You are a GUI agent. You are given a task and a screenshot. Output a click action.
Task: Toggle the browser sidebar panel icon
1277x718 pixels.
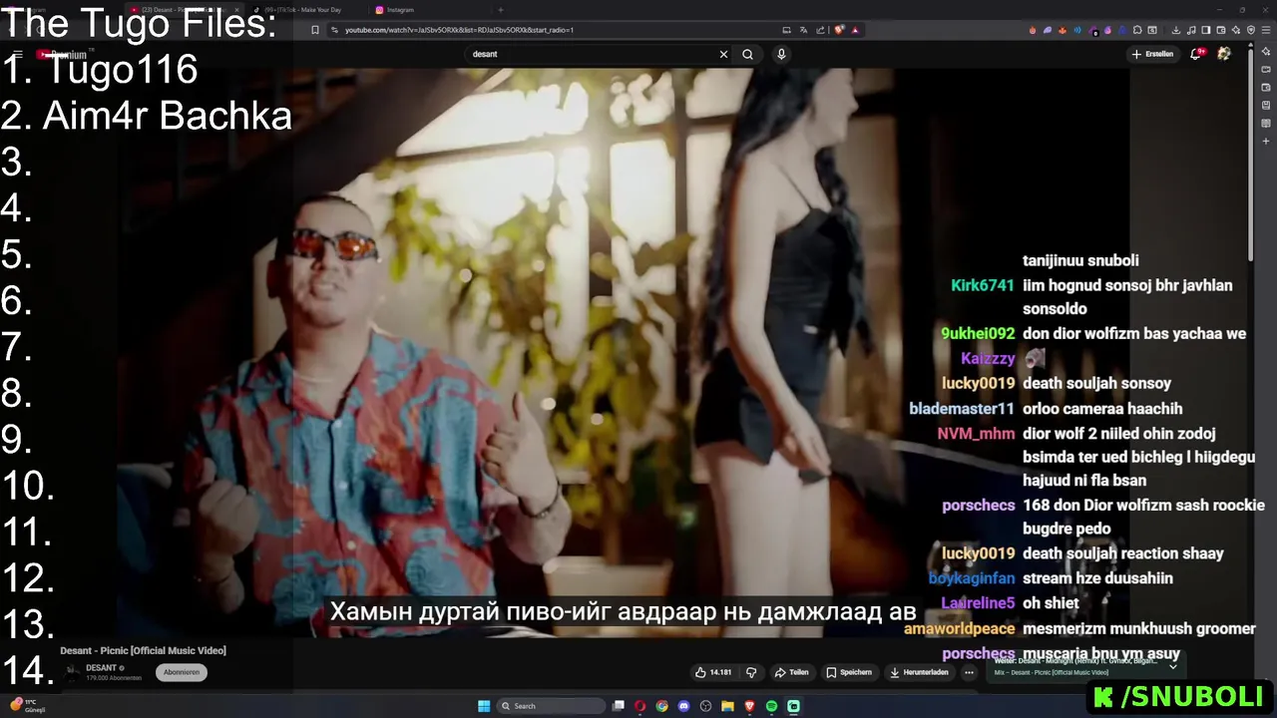(x=1206, y=30)
